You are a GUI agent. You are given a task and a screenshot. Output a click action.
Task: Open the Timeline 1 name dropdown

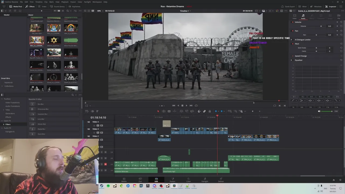pyautogui.click(x=185, y=11)
